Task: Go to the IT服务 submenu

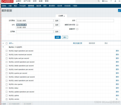Action: tap(75, 6)
